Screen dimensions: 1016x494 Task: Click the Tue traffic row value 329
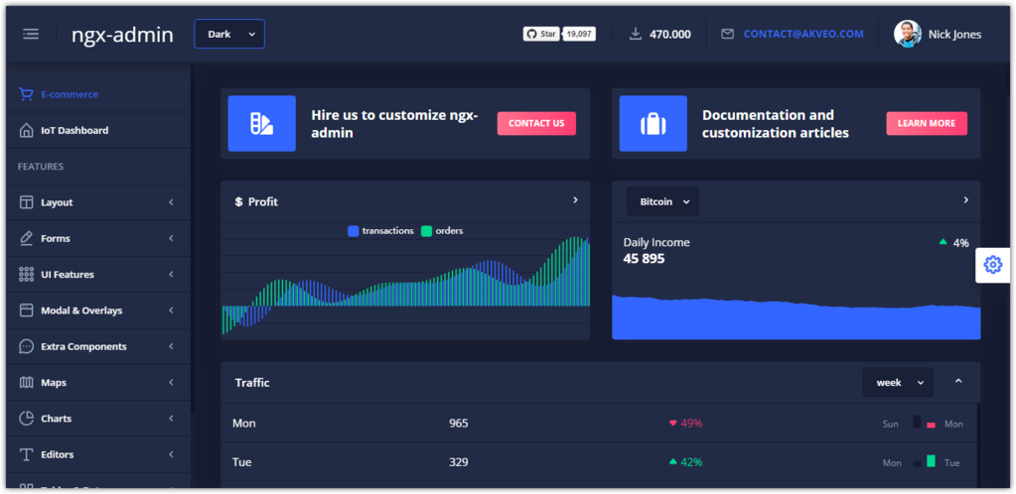point(459,462)
